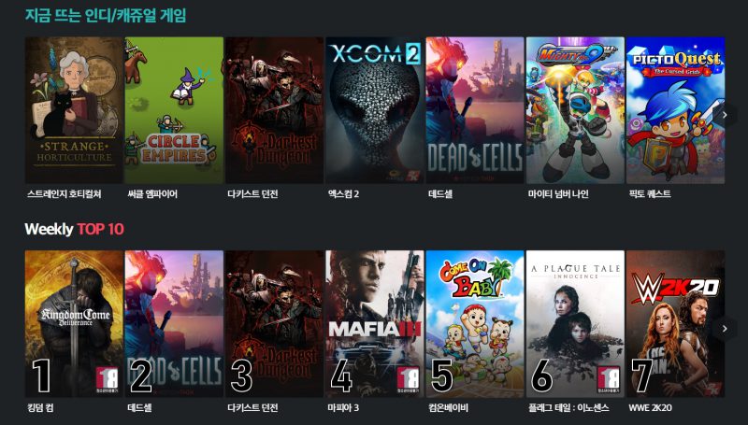Click the 스트레인지 호티컬쳐 title link
748x425 pixels.
click(65, 194)
